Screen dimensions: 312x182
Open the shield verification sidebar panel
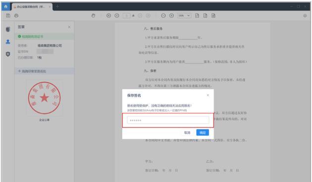coord(8,54)
